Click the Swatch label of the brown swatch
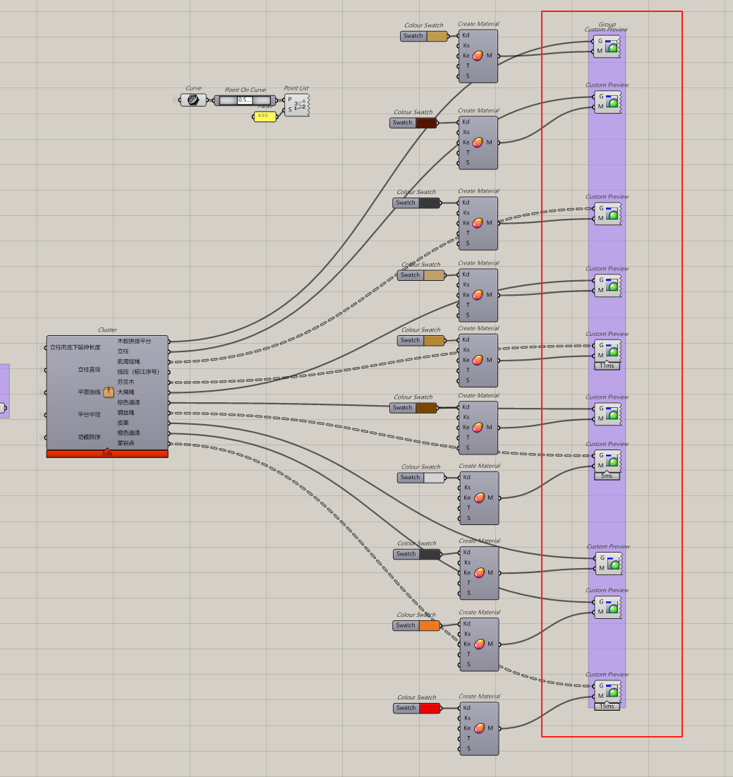 tap(402, 408)
